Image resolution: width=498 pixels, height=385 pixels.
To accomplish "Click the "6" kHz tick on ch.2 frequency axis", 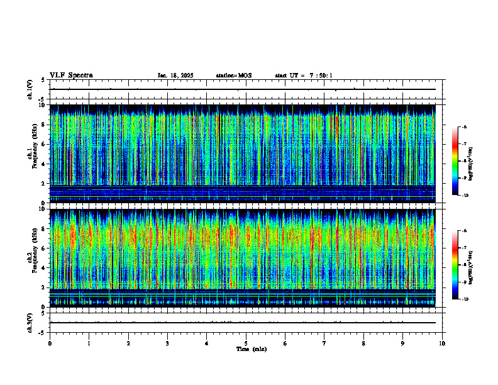I will pos(44,248).
